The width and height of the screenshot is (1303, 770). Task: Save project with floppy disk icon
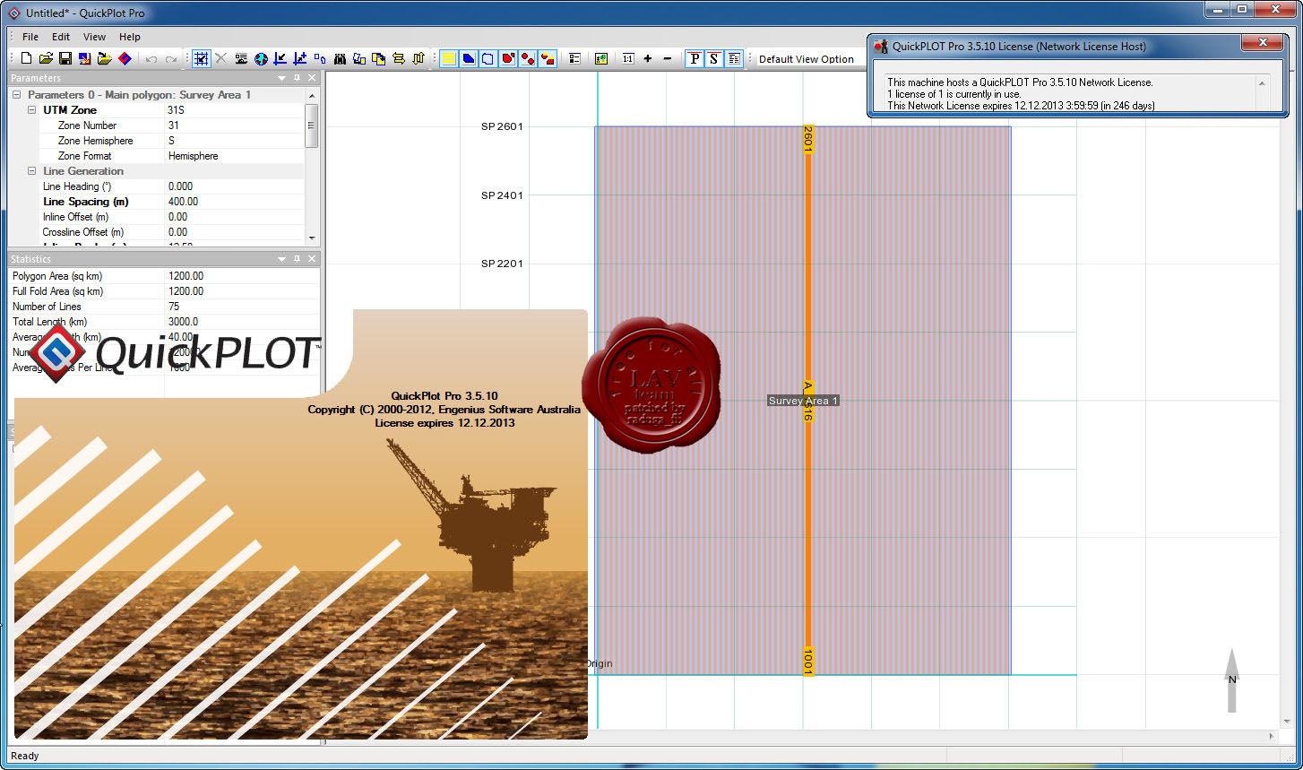click(x=65, y=58)
